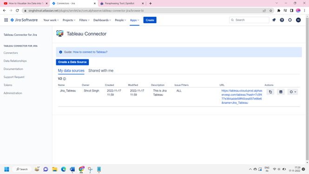Go back using the browser back arrow

4,10
